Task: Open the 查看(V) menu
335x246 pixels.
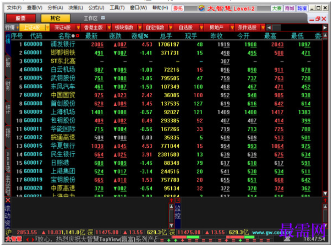Action: [34, 8]
